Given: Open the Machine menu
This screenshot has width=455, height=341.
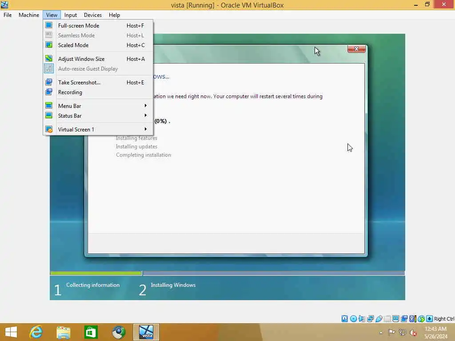Looking at the screenshot, I should click(29, 15).
